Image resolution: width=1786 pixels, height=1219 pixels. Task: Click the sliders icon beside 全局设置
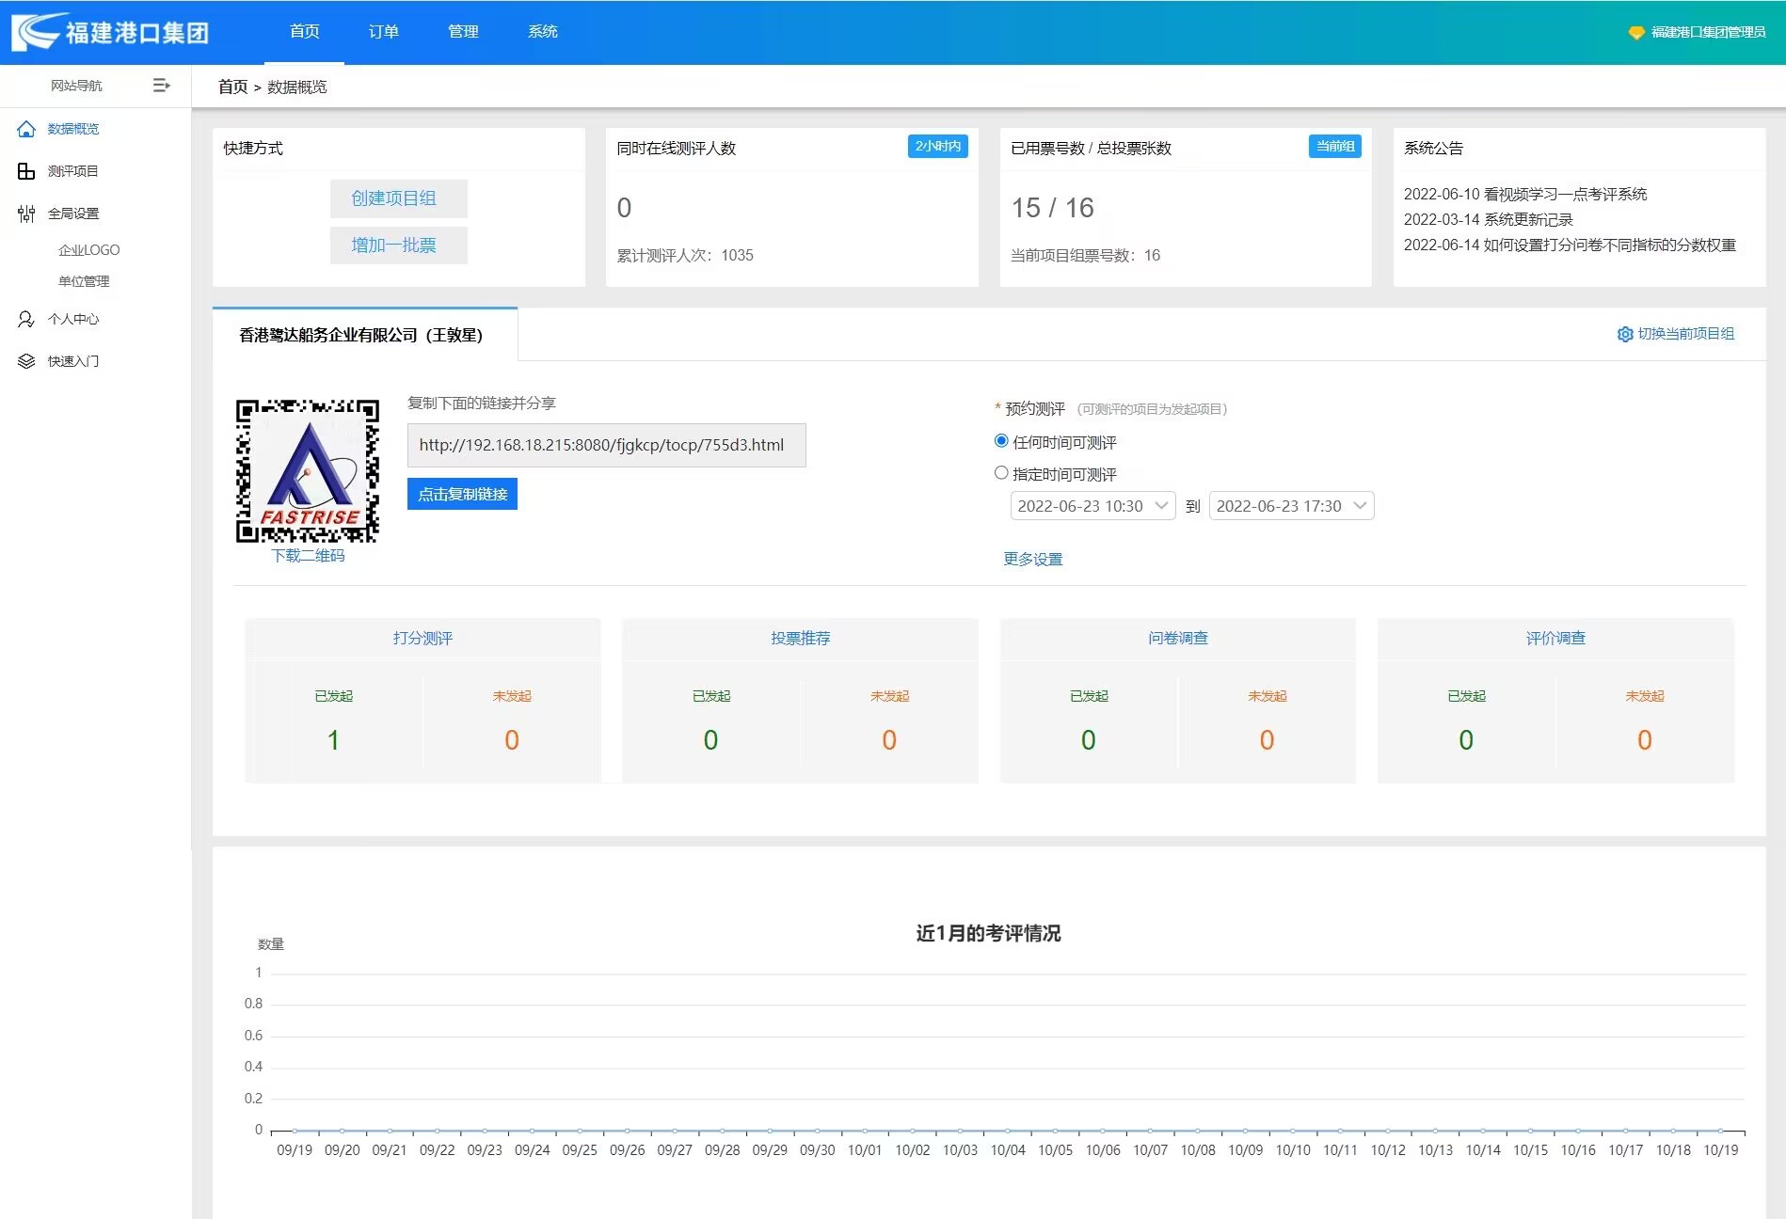pyautogui.click(x=26, y=214)
